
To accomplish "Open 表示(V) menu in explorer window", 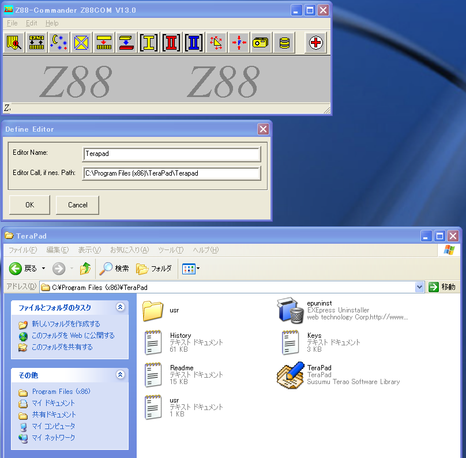I will [89, 250].
